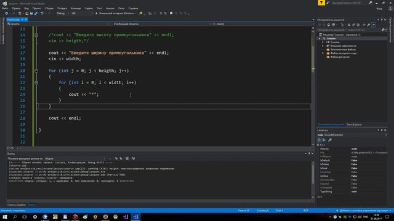Switch to the Список ошибок tab

[17, 205]
